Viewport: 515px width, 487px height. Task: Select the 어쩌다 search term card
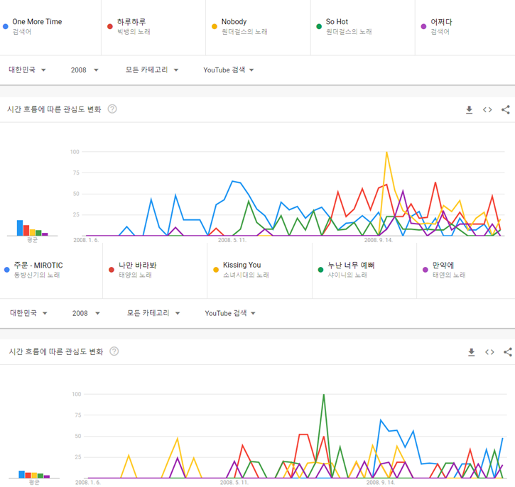point(465,27)
